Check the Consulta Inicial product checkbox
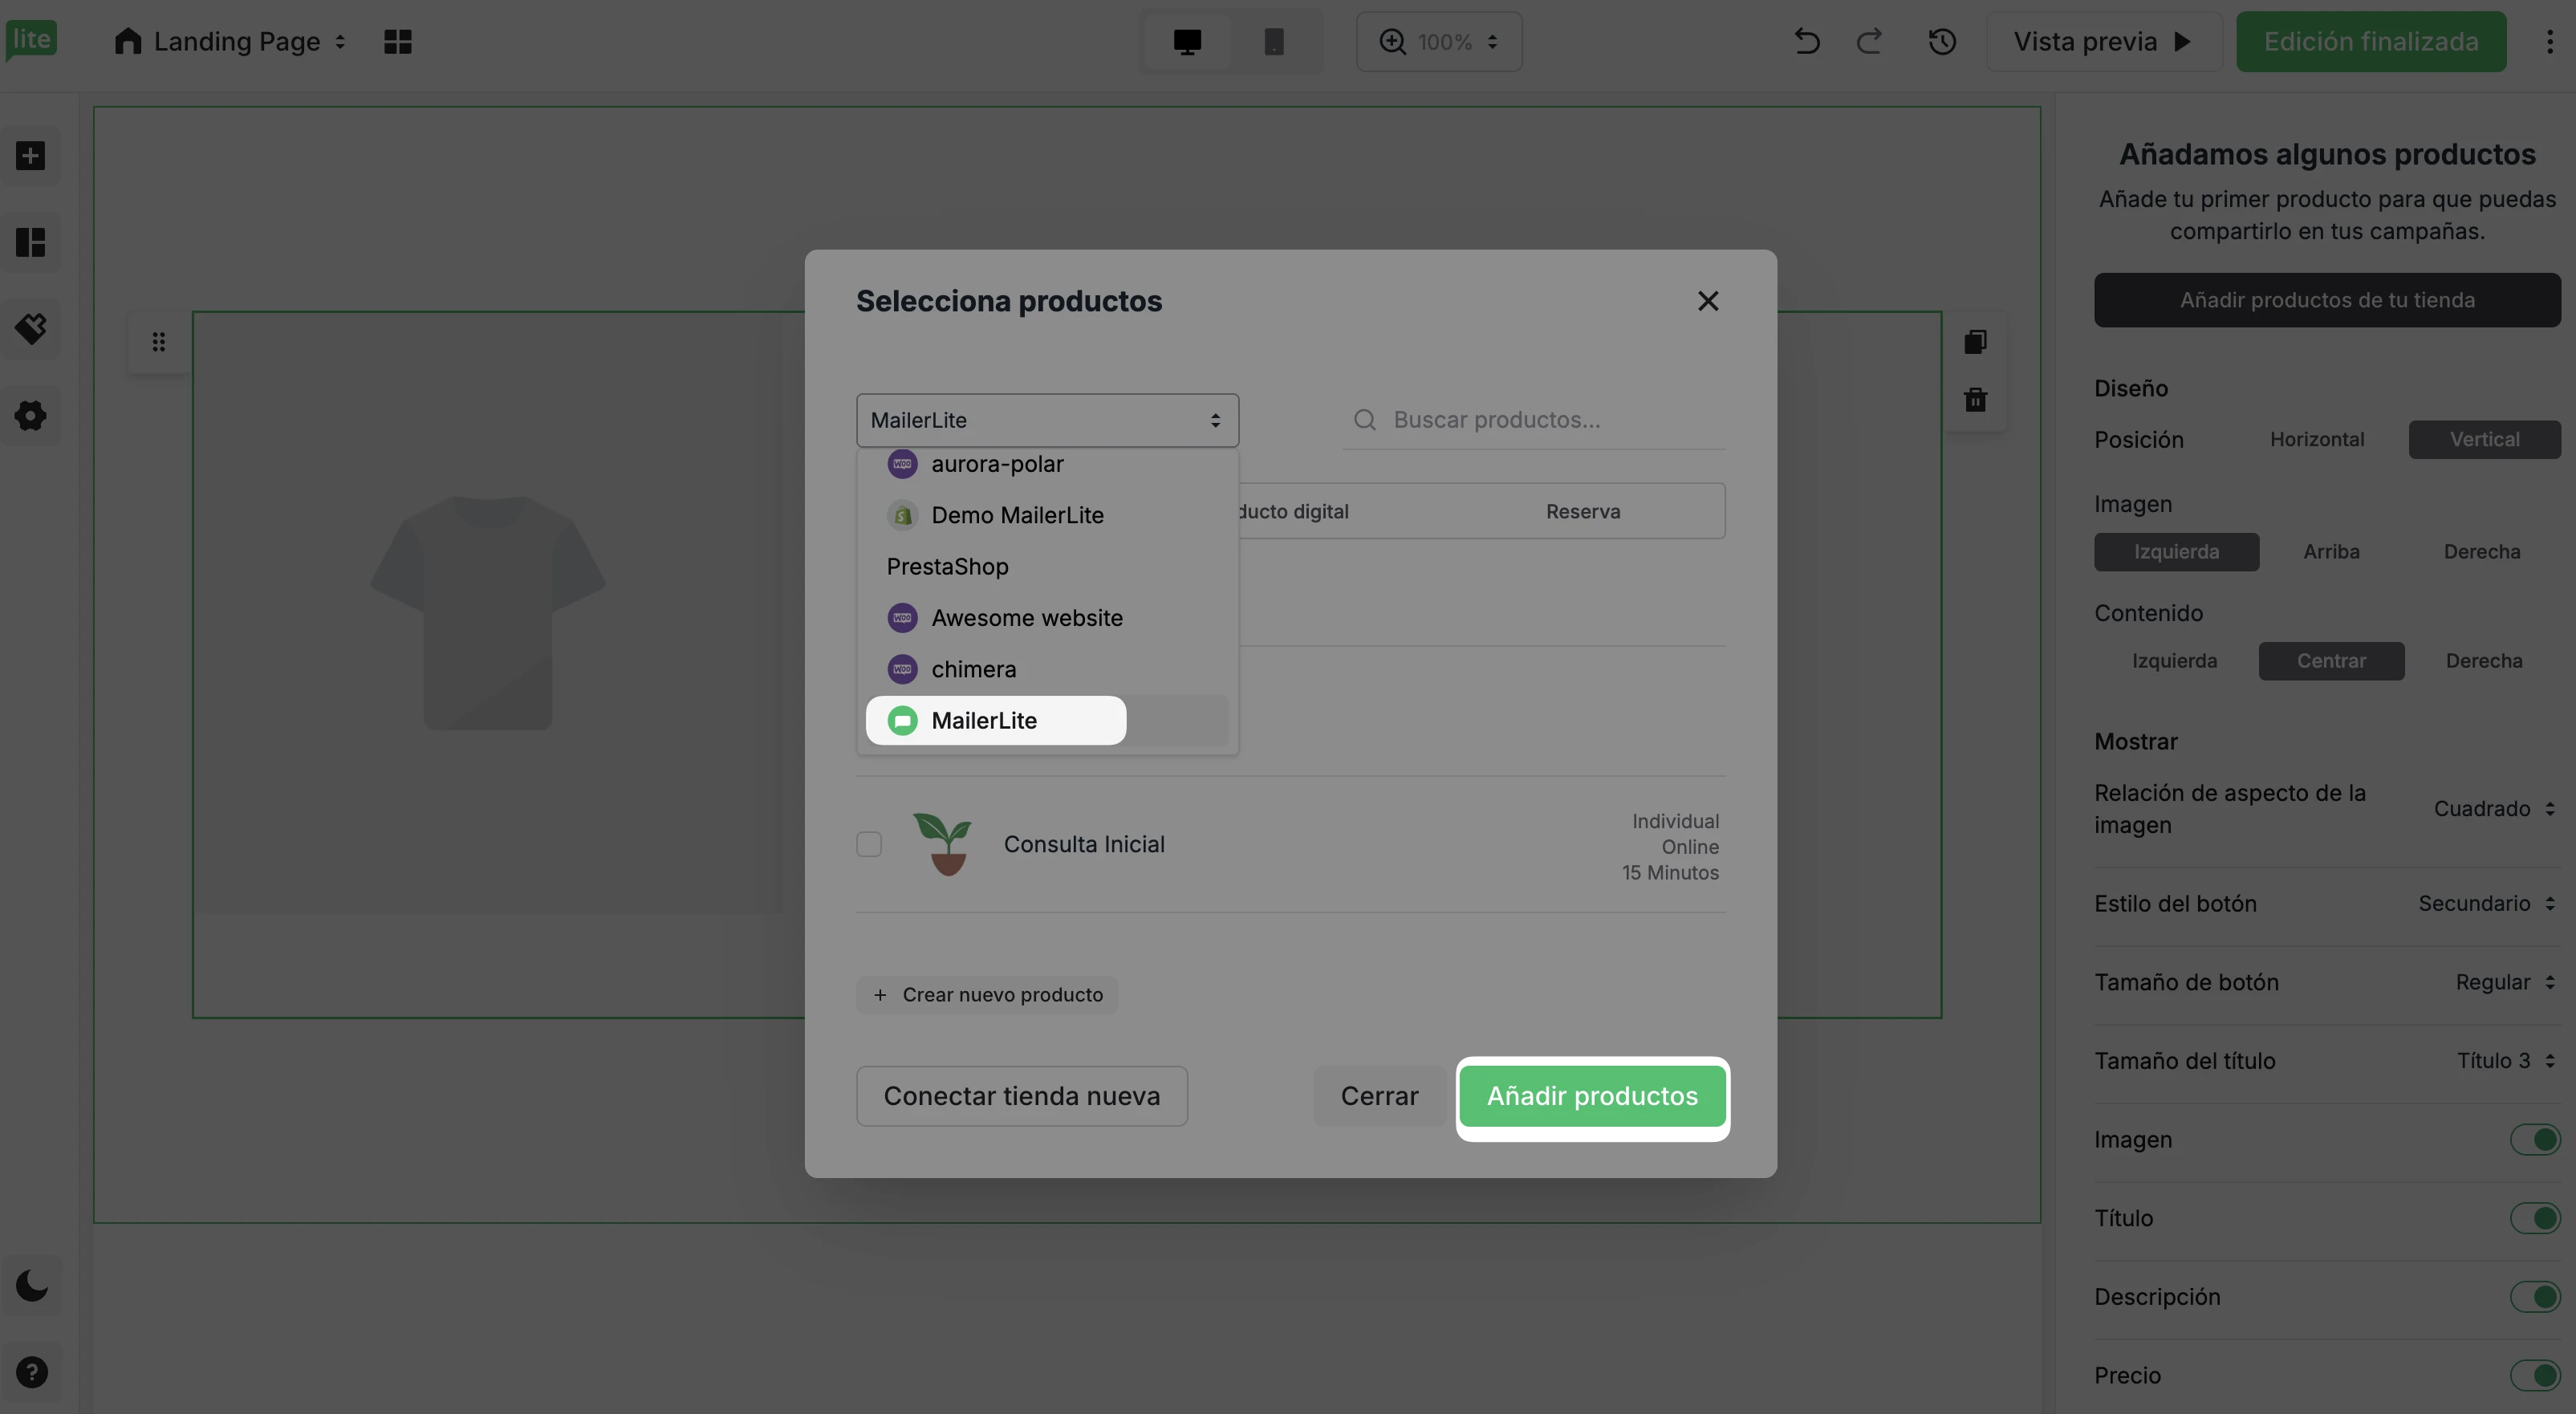The width and height of the screenshot is (2576, 1414). pos(869,844)
